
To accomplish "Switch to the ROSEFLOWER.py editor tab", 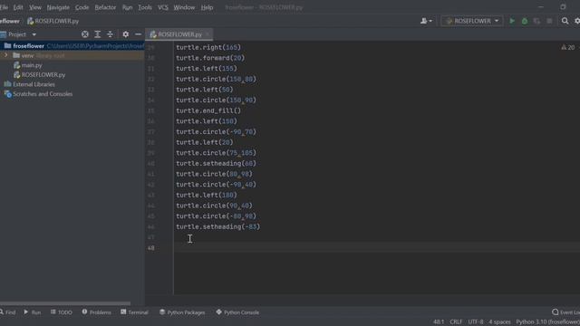I will click(x=179, y=34).
